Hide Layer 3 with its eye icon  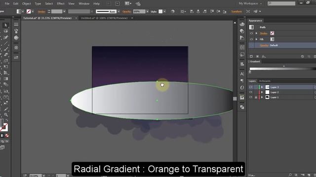(251, 87)
